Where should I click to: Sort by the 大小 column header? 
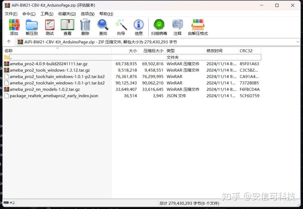[x=125, y=51]
